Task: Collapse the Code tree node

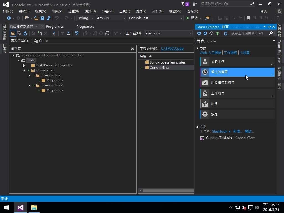Action: 19,60
